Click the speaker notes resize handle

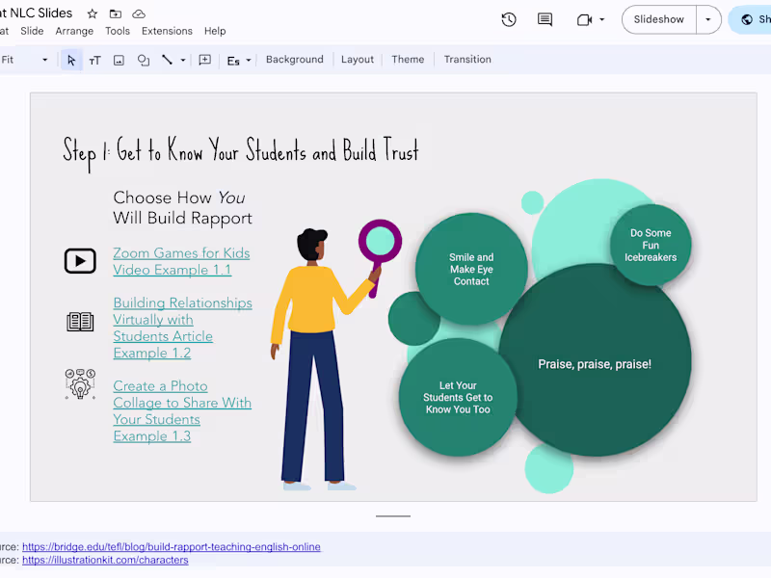tap(393, 516)
